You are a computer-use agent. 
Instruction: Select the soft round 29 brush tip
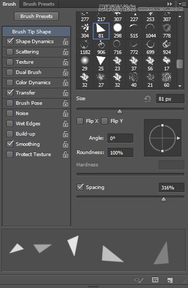[85, 64]
